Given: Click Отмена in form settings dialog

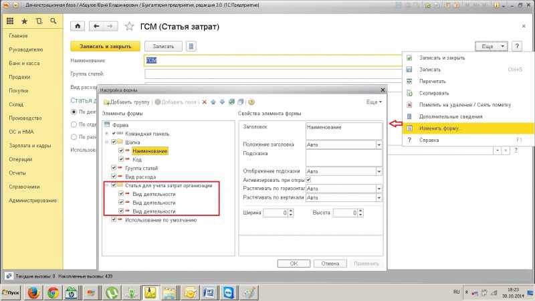Looking at the screenshot, I should (330, 264).
